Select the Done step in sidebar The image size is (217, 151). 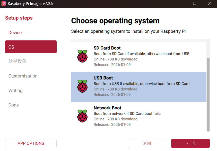pyautogui.click(x=14, y=105)
